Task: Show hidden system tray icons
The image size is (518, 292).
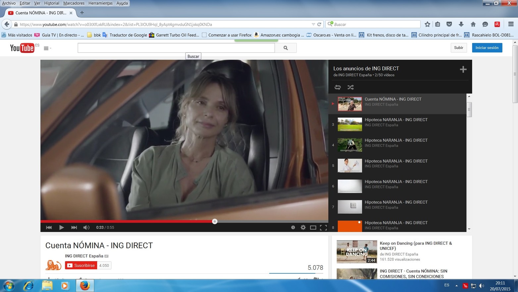Action: 456,286
